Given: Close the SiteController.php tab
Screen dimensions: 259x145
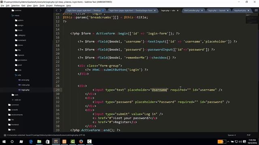Looking at the screenshot, I should click(202, 10).
